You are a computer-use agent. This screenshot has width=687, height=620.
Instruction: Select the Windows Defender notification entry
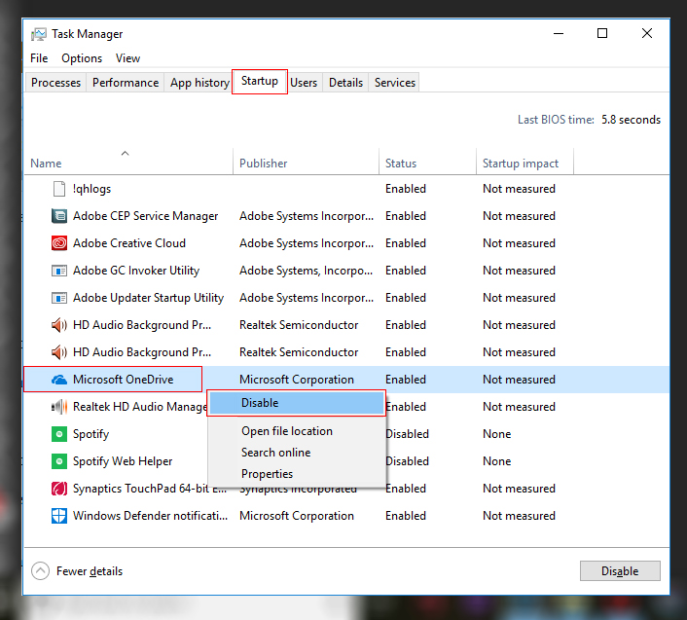click(150, 516)
